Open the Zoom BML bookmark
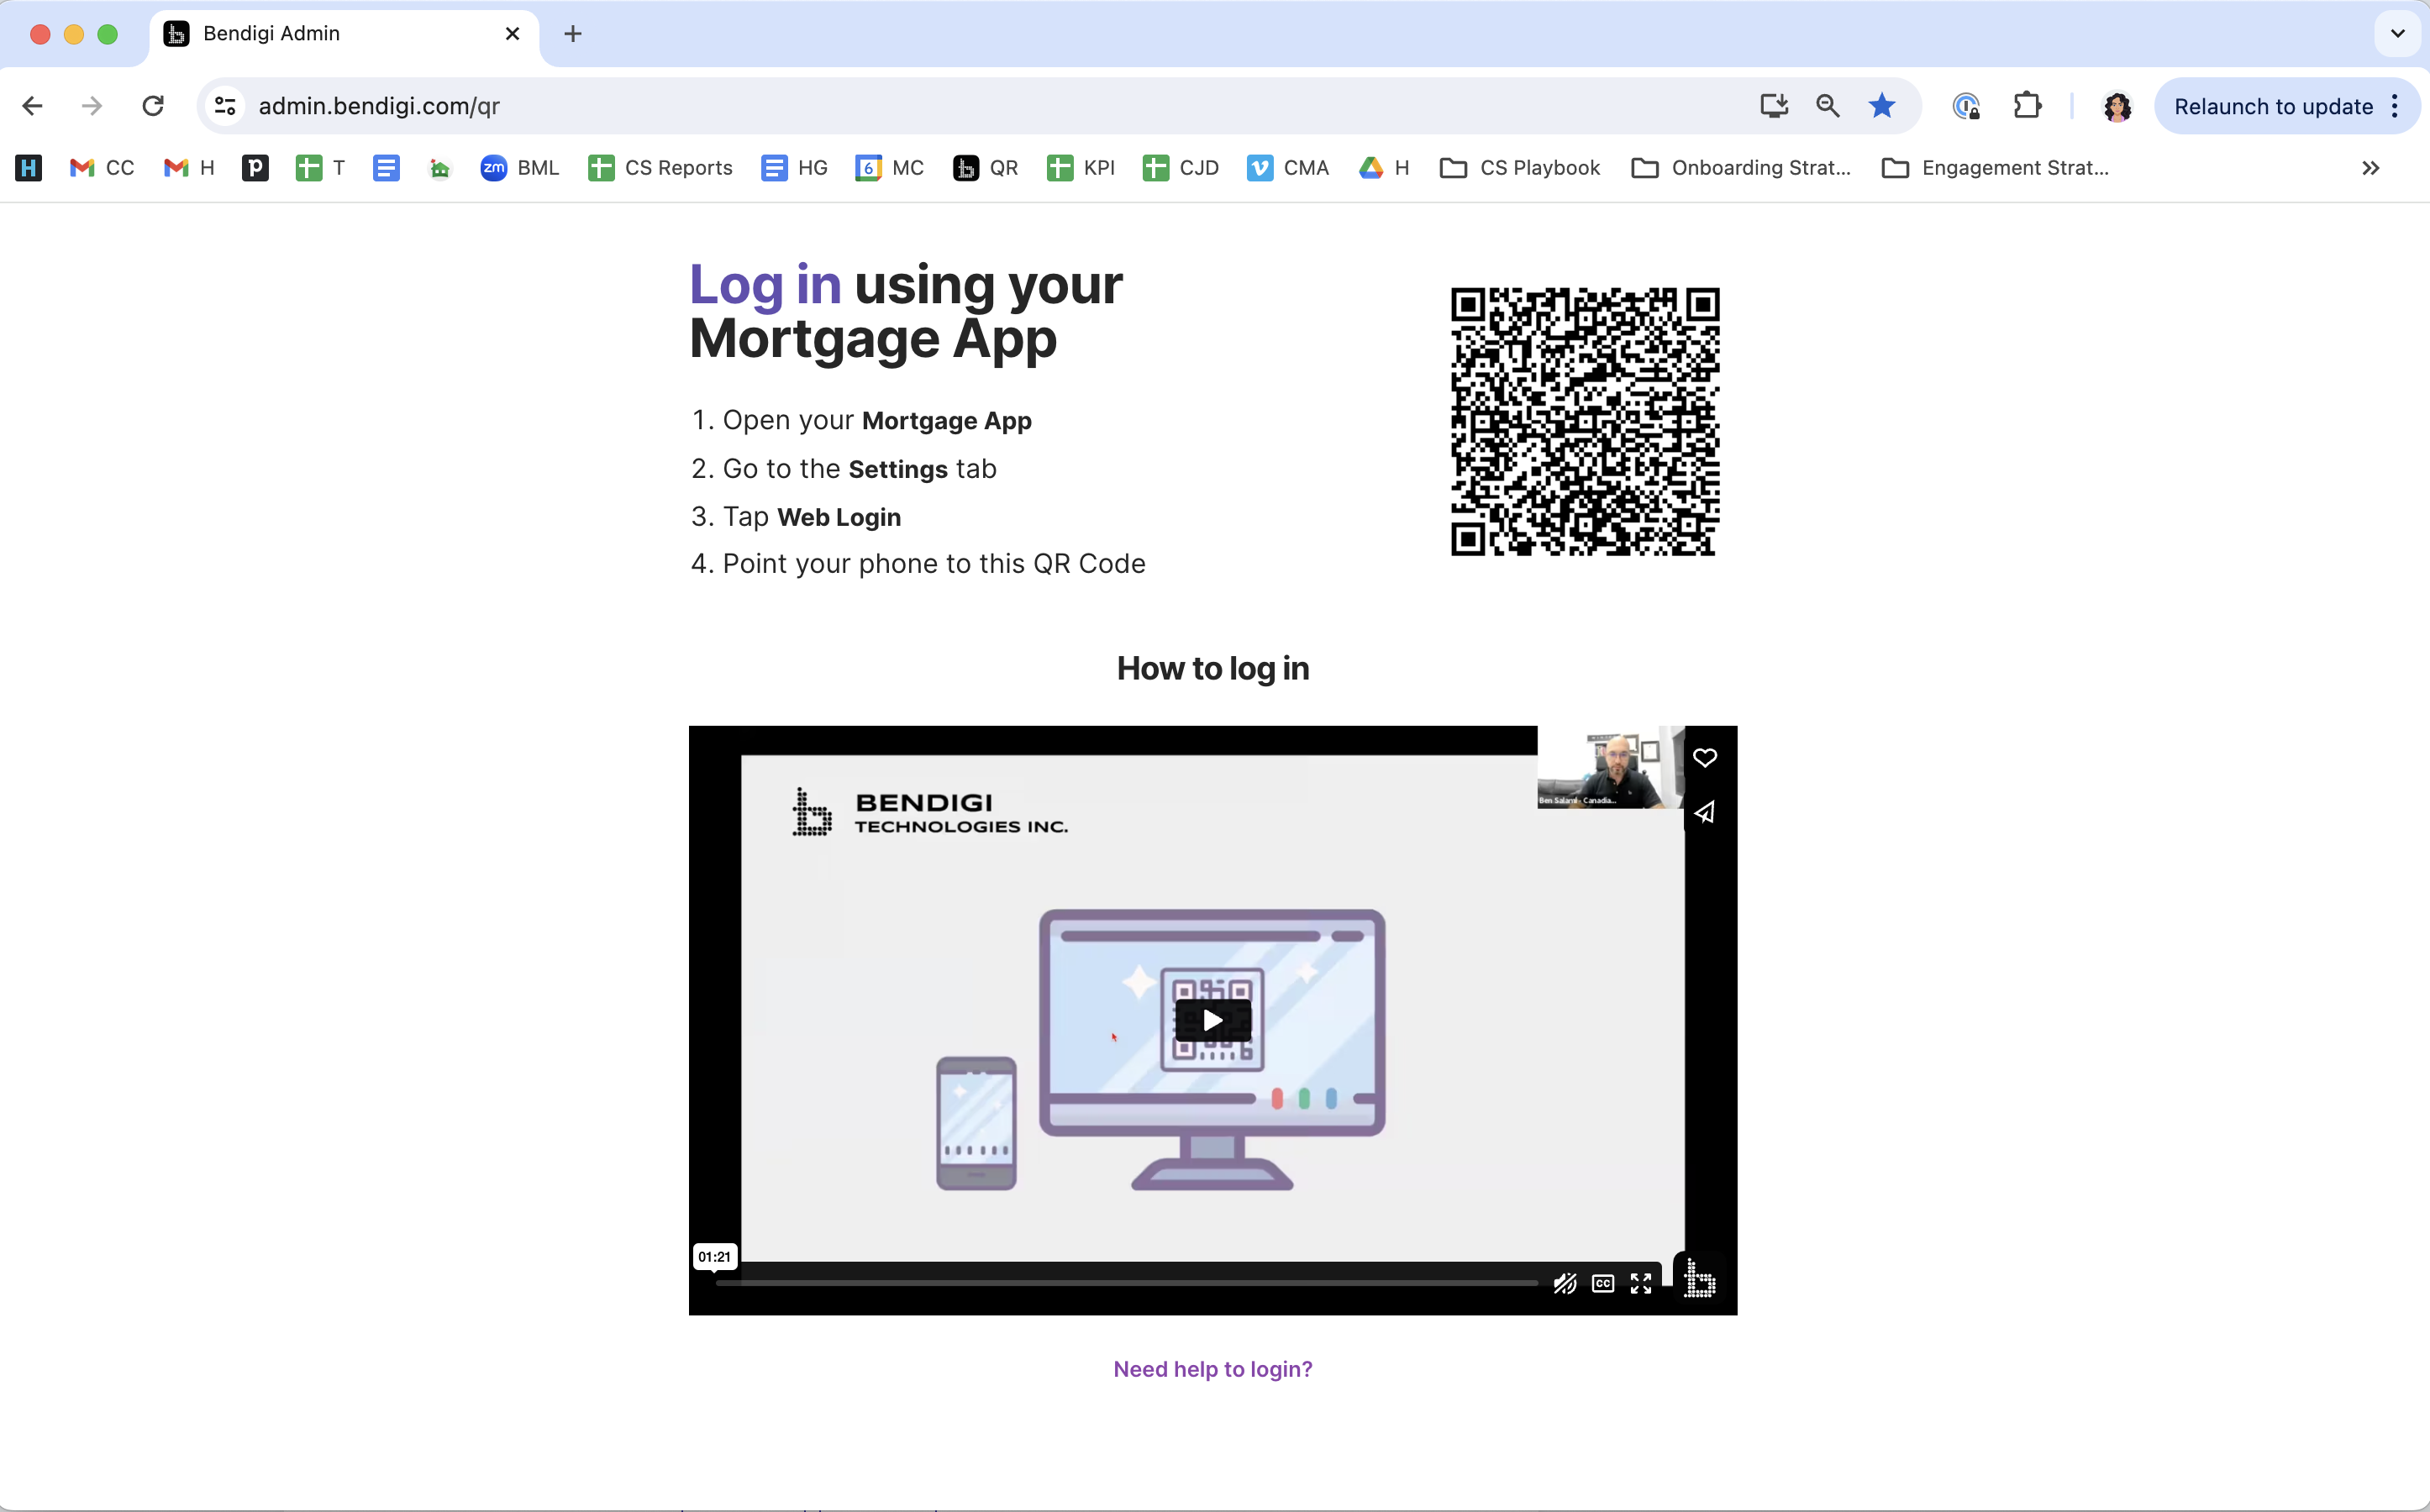 [x=520, y=168]
